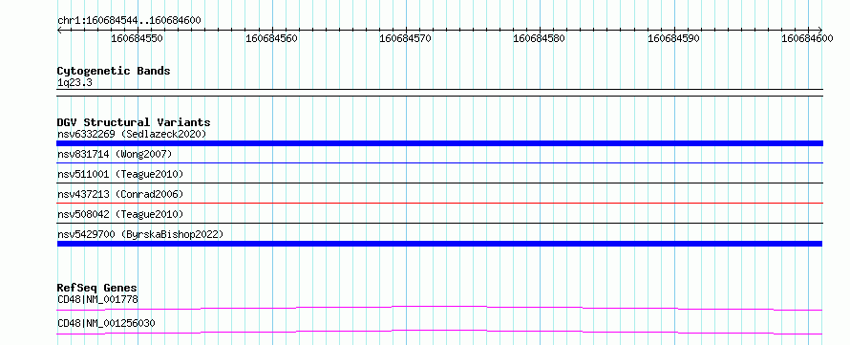Screen dimensions: 850x345
Task: Open gene CD48|NM_001256030 label
Action: pos(106,323)
